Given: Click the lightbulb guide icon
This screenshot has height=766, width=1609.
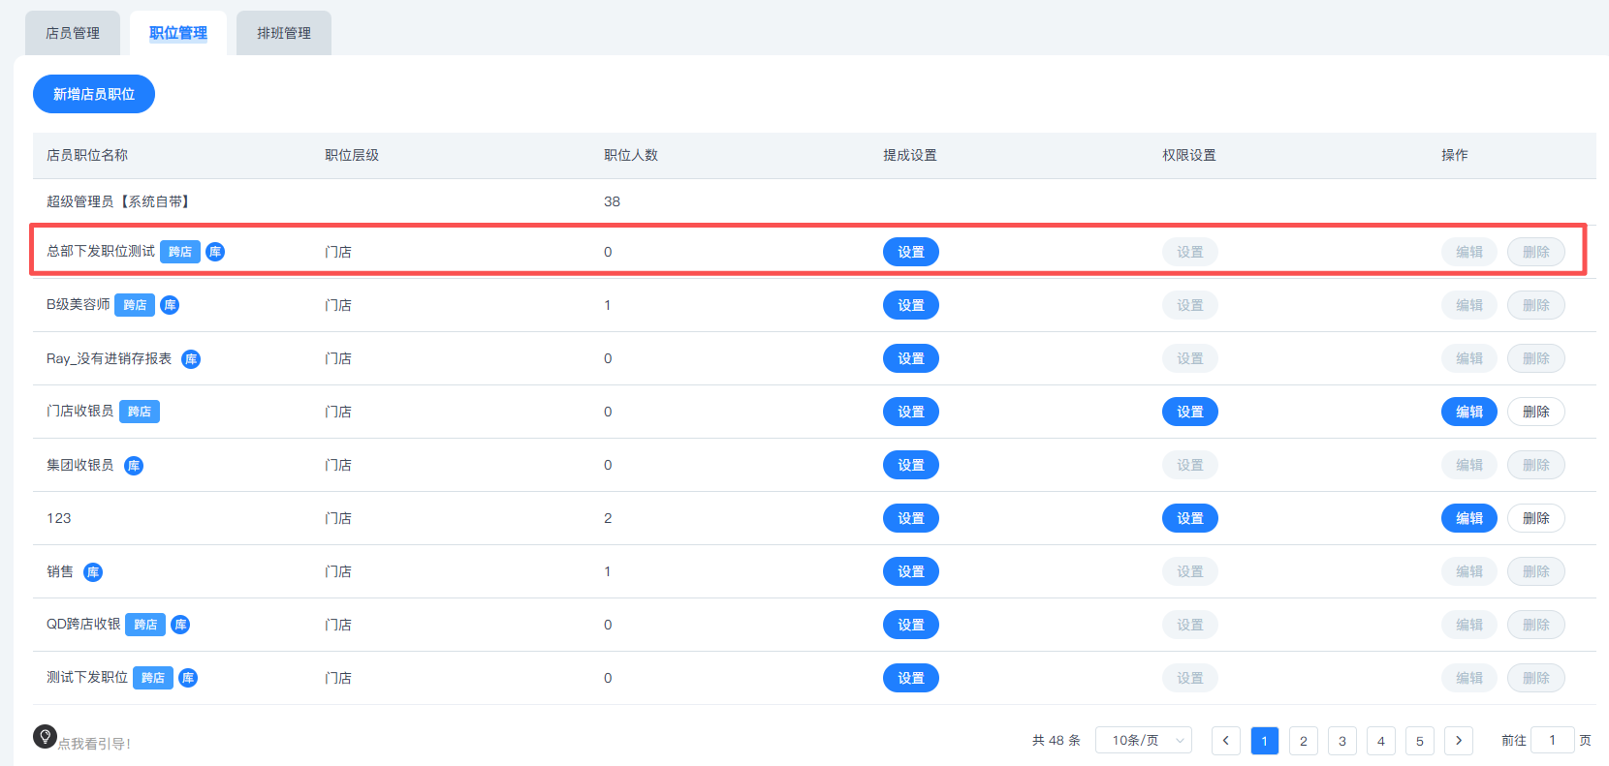Looking at the screenshot, I should coord(45,737).
